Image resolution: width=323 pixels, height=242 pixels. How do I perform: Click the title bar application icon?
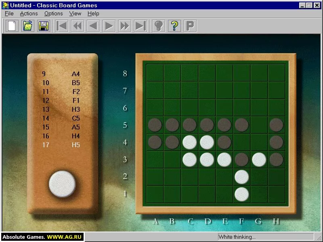[6, 5]
